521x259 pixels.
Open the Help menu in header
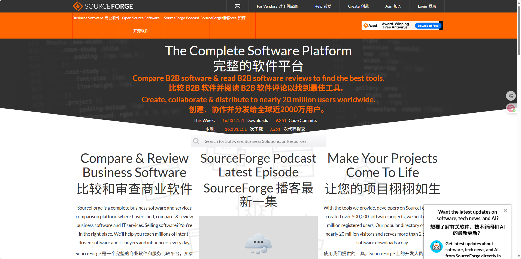(323, 6)
